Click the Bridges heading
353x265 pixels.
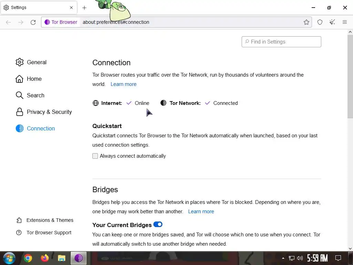105,189
